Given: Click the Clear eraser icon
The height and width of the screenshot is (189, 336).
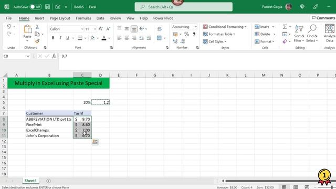Looking at the screenshot, I should coord(285,41).
